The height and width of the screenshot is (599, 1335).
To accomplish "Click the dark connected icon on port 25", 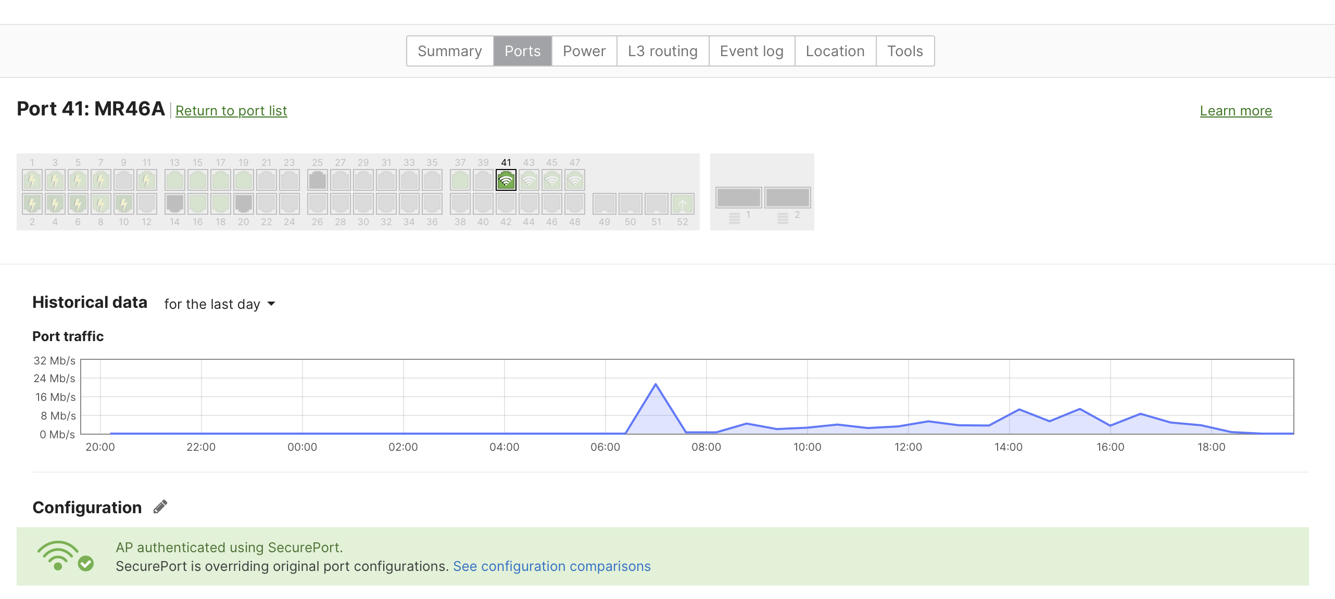I will tap(318, 179).
